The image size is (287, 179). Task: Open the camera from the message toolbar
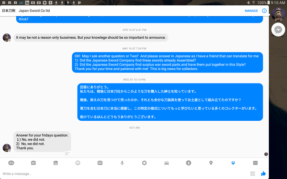(x=33, y=163)
